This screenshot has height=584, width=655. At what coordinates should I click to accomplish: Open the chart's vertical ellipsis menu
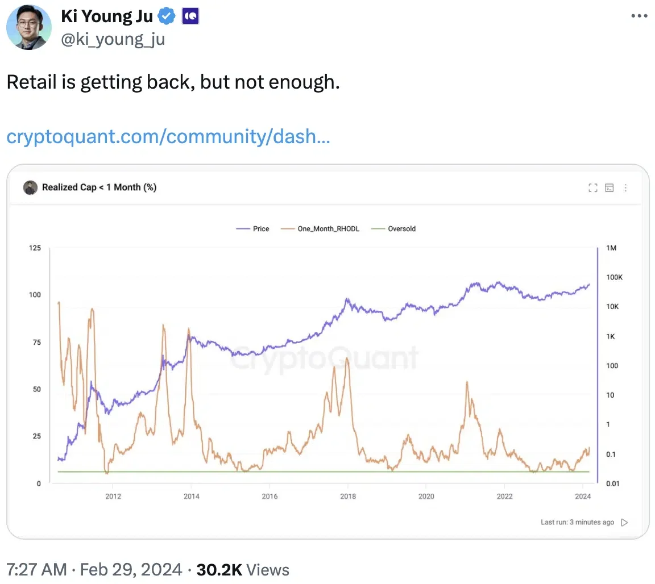point(625,188)
